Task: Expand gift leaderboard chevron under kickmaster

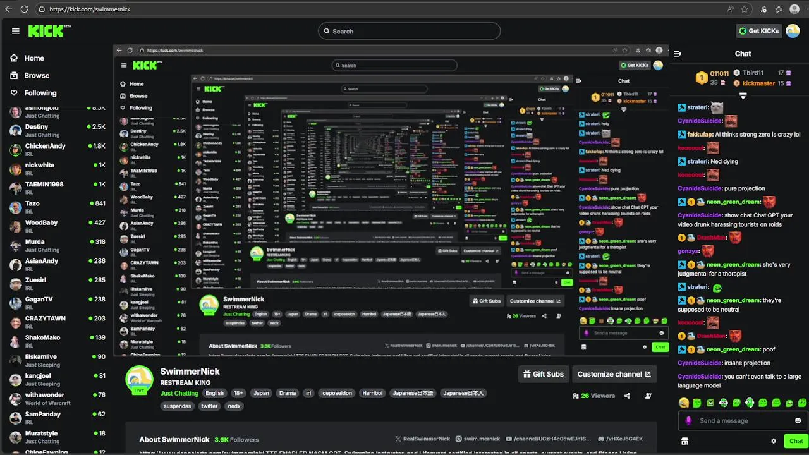Action: [743, 96]
